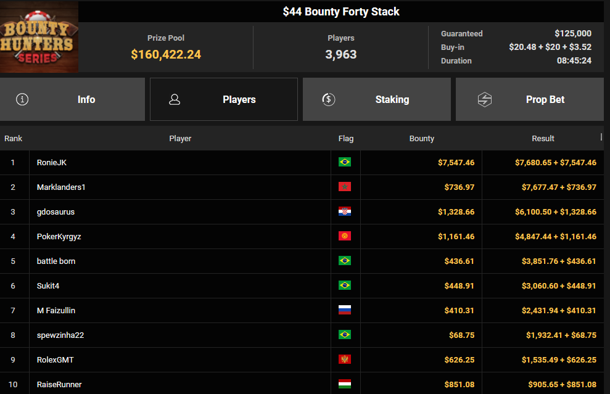Click the bounty cell $68.75
This screenshot has width=610, height=394.
click(462, 335)
